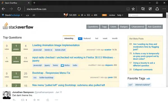Viewport: 168px width, 105px height.
Task: Reload the page with refresh icon
Action: click(19, 9)
